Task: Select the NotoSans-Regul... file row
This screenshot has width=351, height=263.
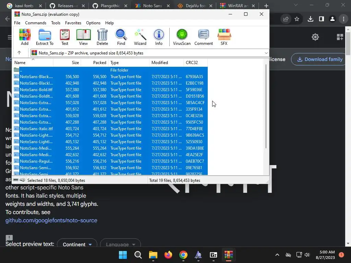Action: tap(111, 161)
